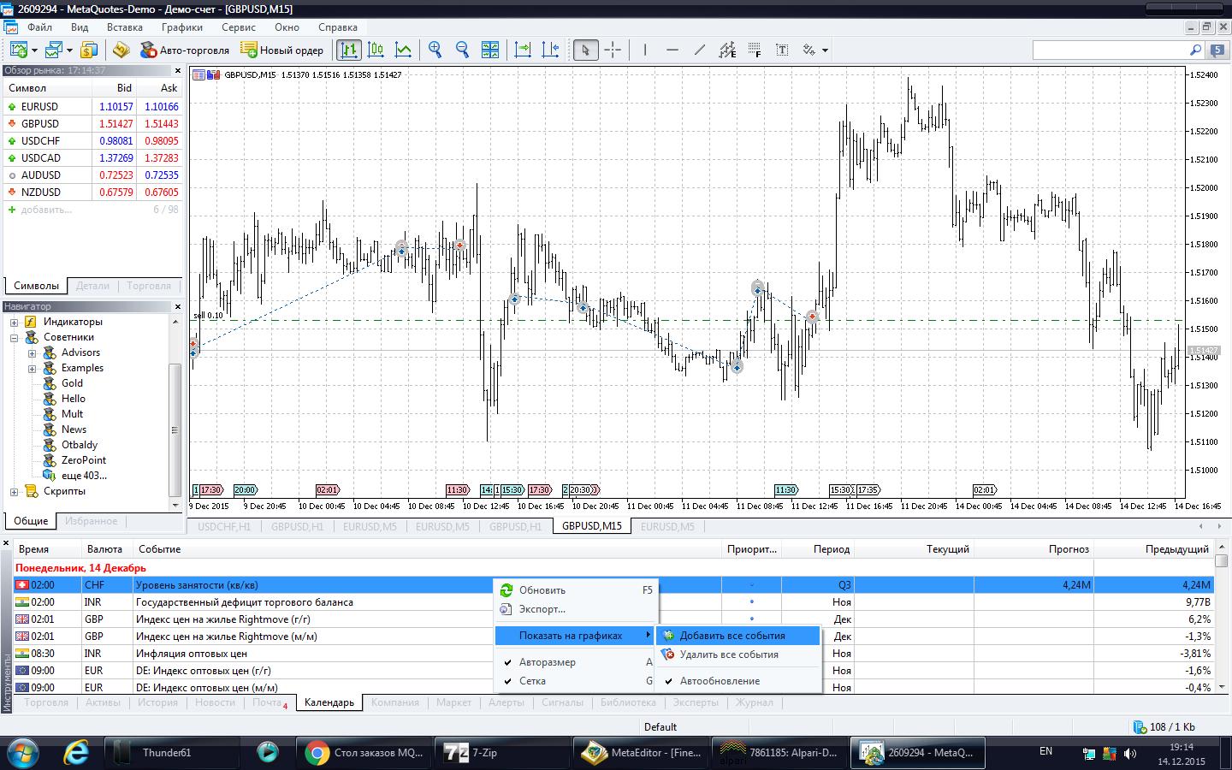1232x770 pixels.
Task: Select the crosshair cursor tool
Action: (x=613, y=50)
